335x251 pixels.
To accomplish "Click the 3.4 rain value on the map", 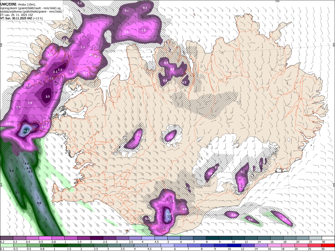I will tap(11, 171).
